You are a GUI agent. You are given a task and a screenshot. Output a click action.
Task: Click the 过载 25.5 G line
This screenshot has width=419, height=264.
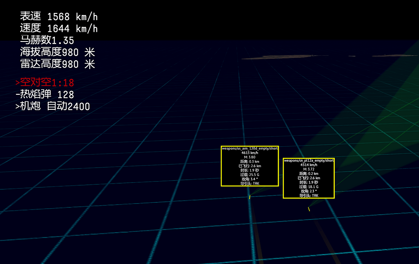(x=250, y=175)
